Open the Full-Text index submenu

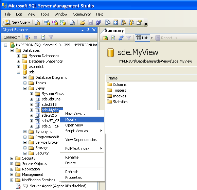[x=82, y=148]
